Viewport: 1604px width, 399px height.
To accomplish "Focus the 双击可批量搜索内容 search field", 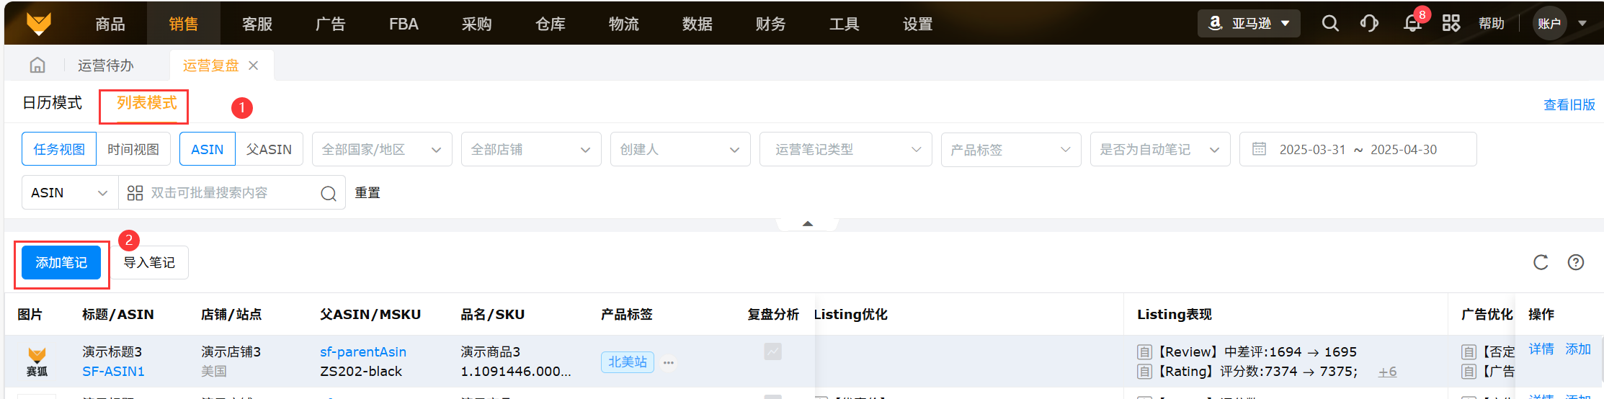I will coord(232,193).
